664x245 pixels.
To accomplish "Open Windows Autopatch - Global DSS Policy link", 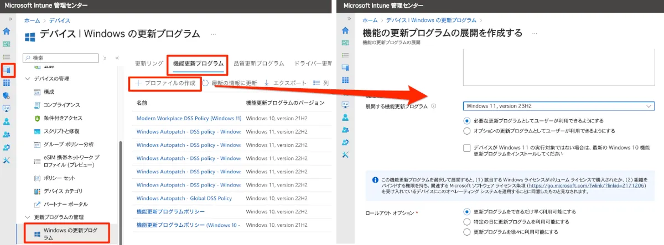I will 184,198.
